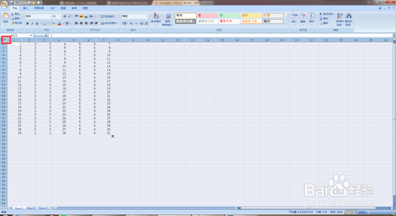Viewport: 396px width, 216px height.
Task: Click Clear (清除) button
Action: [x=324, y=23]
